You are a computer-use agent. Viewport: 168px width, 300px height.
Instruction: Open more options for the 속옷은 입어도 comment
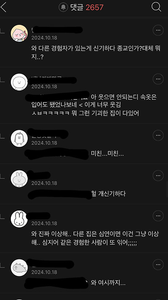pos(158,79)
